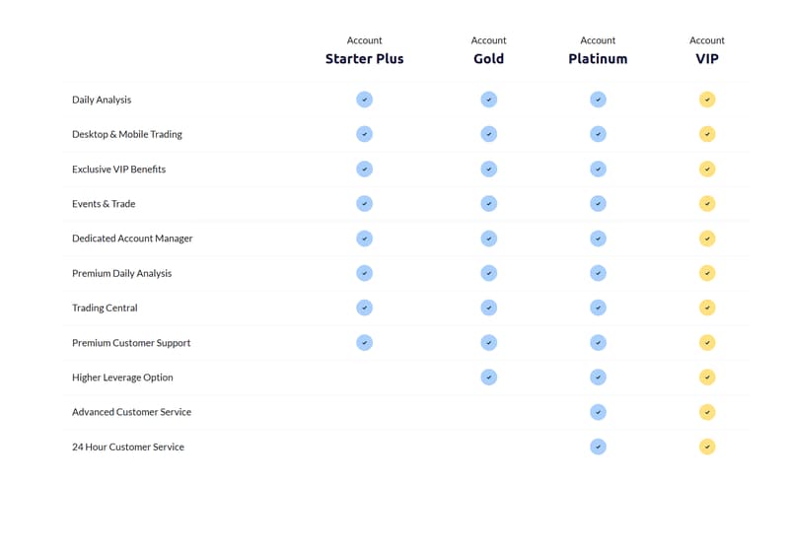The height and width of the screenshot is (548, 789).
Task: Click Dedicated Account Manager checkmark under Platinum
Action: (598, 239)
